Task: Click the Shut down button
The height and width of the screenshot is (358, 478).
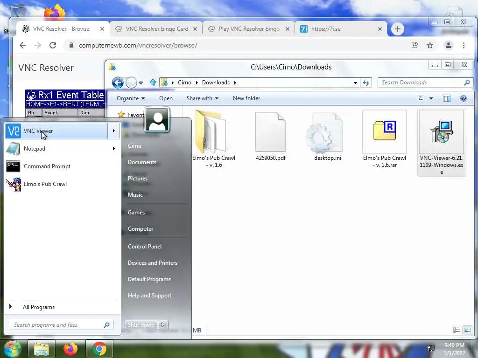Action: (141, 325)
